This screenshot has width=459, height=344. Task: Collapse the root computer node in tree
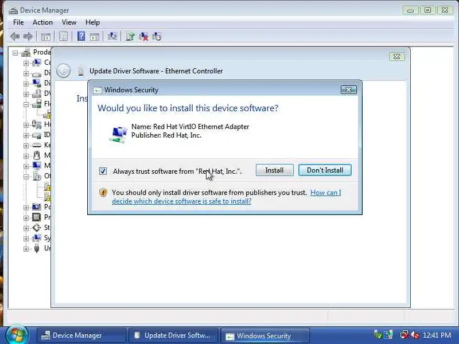(x=15, y=53)
